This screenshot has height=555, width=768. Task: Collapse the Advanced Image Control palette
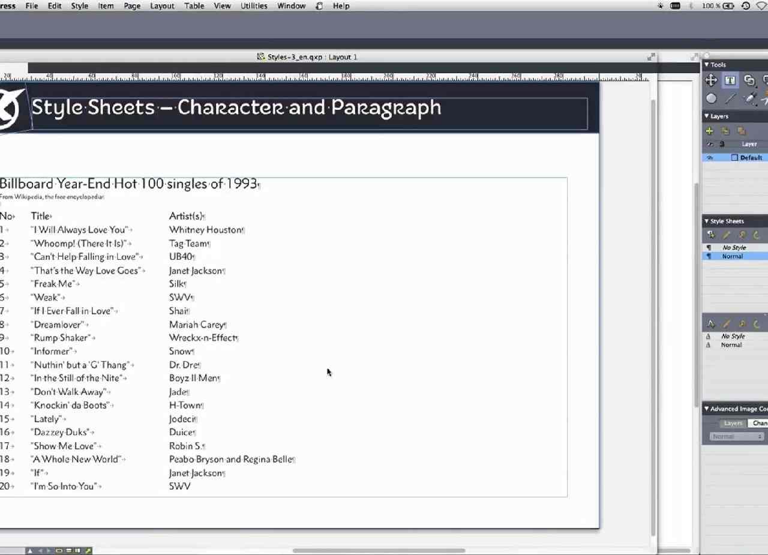point(707,409)
